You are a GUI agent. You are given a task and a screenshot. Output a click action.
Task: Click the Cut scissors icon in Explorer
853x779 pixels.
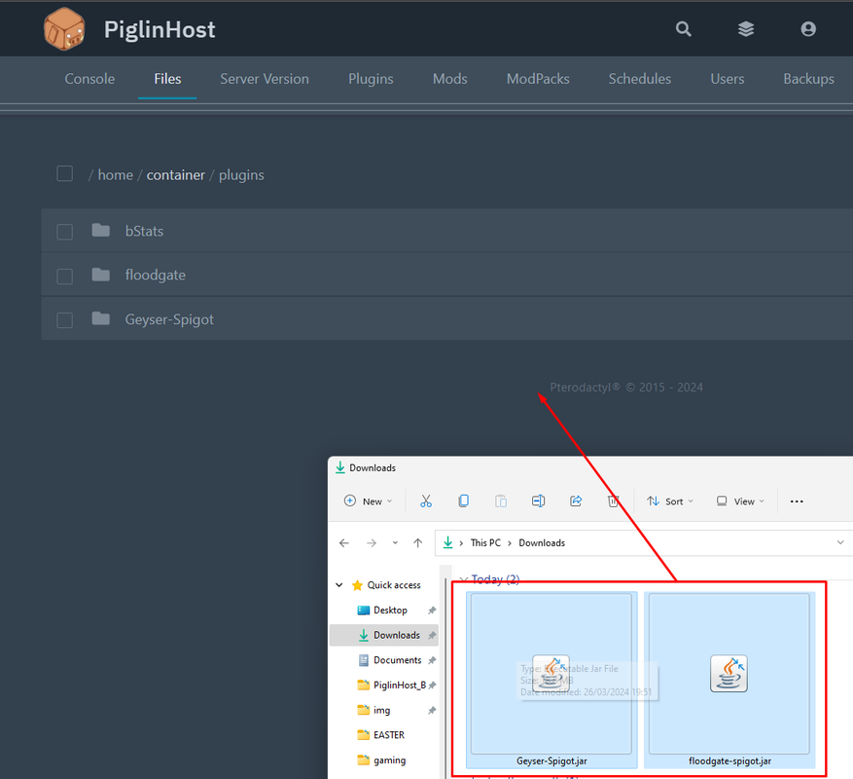tap(425, 501)
